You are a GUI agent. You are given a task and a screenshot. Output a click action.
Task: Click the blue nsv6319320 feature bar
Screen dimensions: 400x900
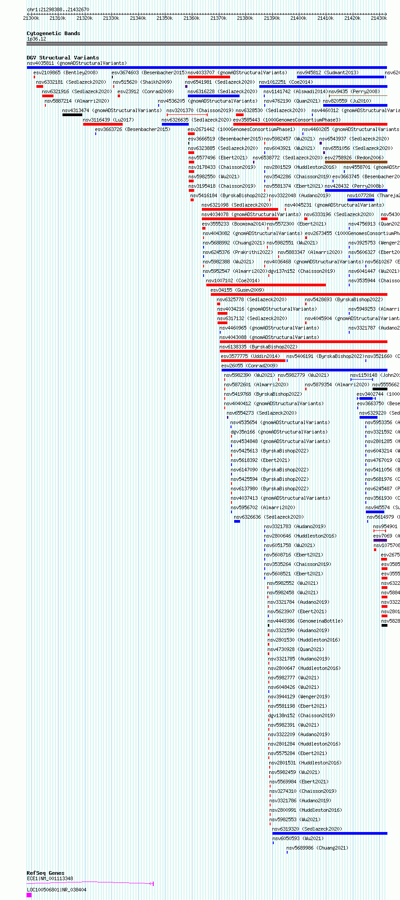point(330,833)
